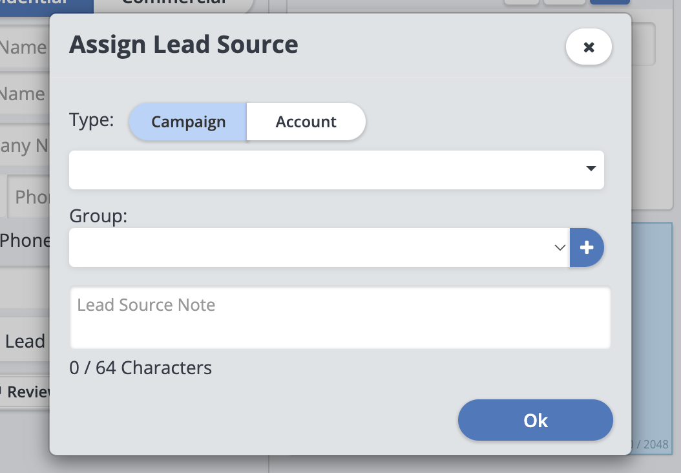This screenshot has width=681, height=473.
Task: Switch lead source type to Account
Action: click(306, 121)
